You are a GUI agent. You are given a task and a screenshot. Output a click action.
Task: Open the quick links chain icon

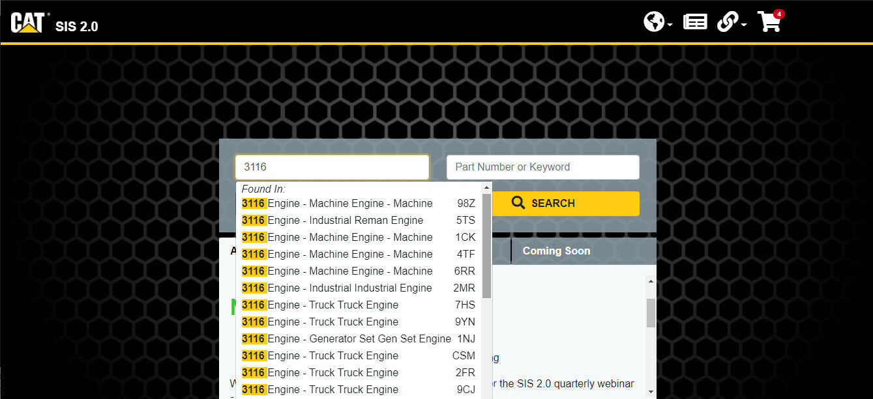[x=727, y=22]
